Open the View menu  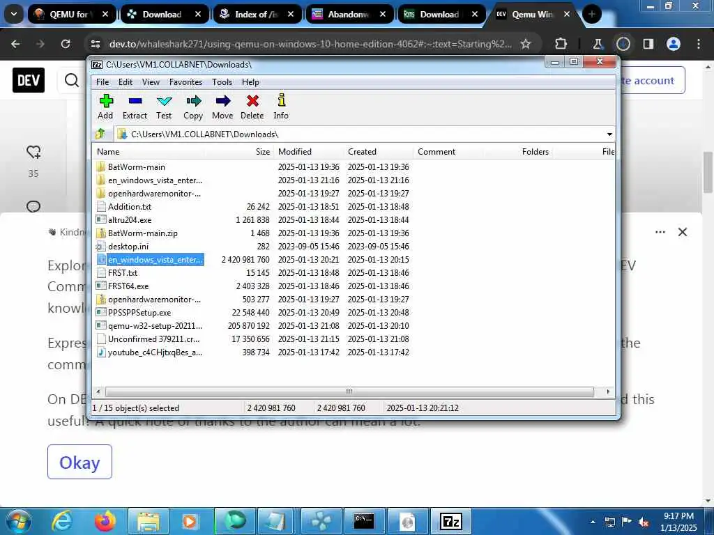pyautogui.click(x=151, y=82)
